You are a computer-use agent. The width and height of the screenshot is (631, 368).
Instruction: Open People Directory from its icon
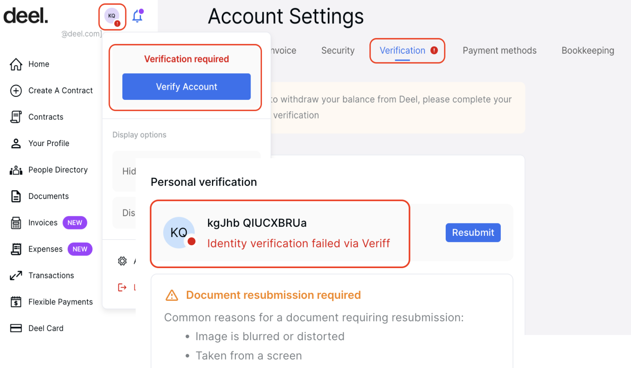[16, 170]
